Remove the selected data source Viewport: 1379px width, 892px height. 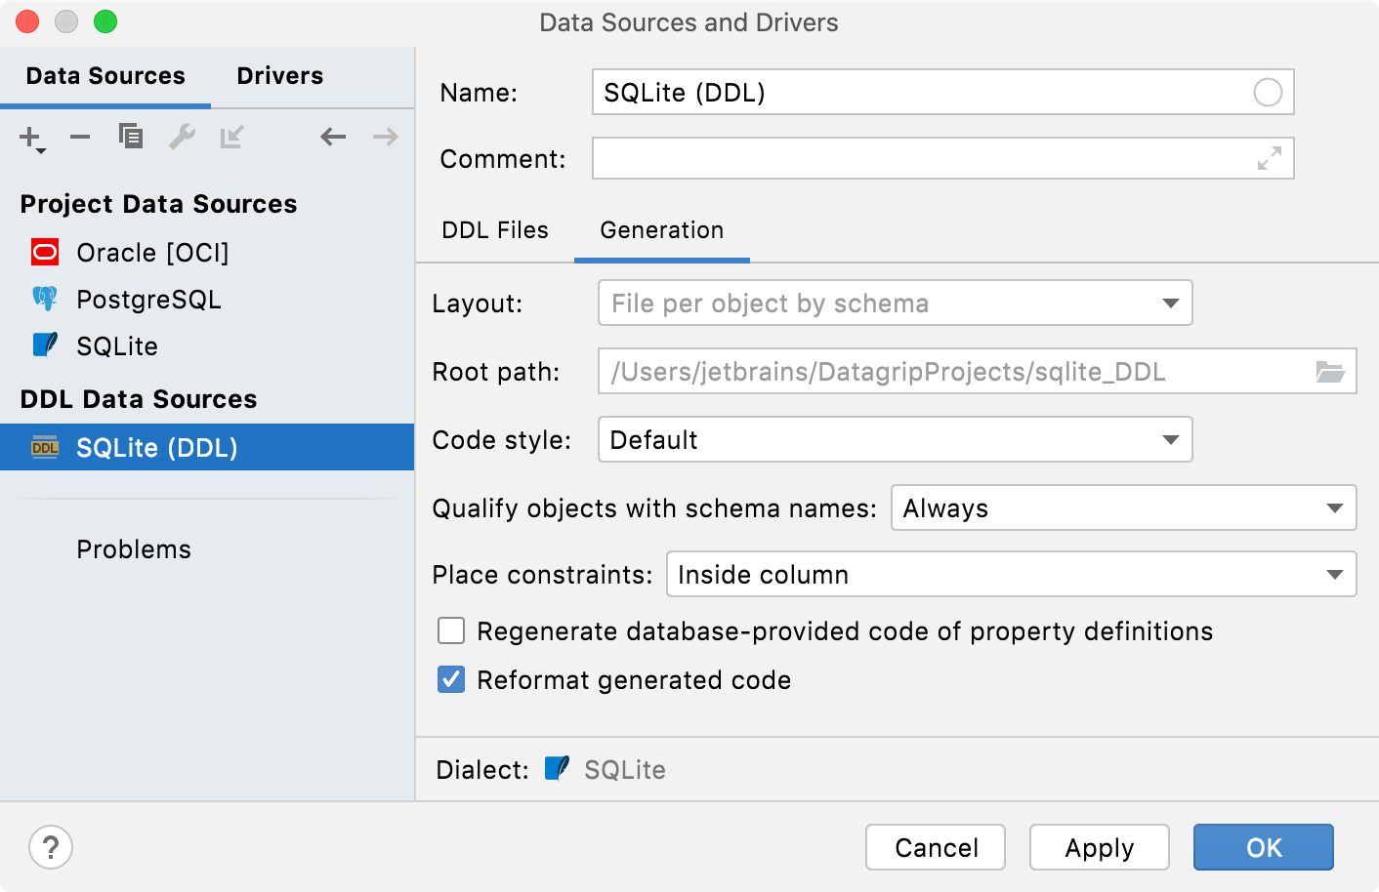[x=79, y=138]
